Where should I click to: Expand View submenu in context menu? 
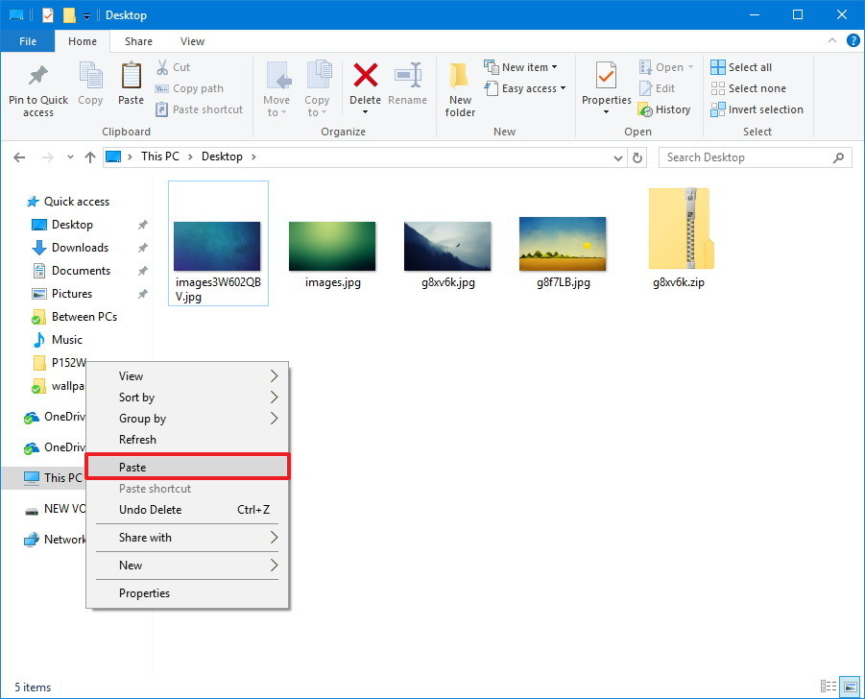[187, 376]
